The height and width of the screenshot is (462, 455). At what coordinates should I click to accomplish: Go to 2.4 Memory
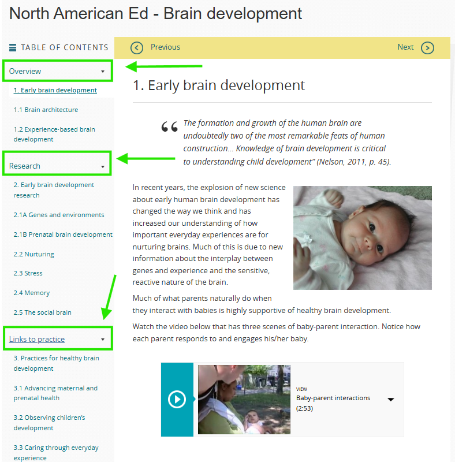(32, 293)
